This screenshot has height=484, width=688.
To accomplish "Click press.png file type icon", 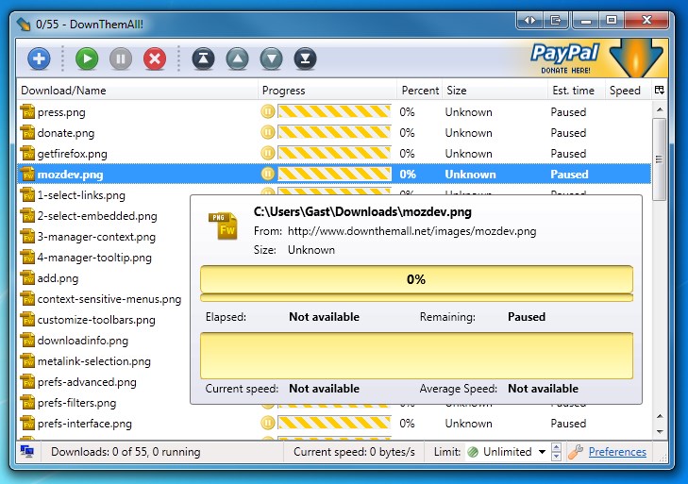I will pyautogui.click(x=27, y=111).
